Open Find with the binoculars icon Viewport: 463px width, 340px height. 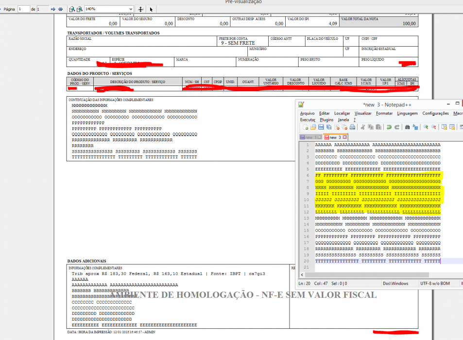click(407, 127)
